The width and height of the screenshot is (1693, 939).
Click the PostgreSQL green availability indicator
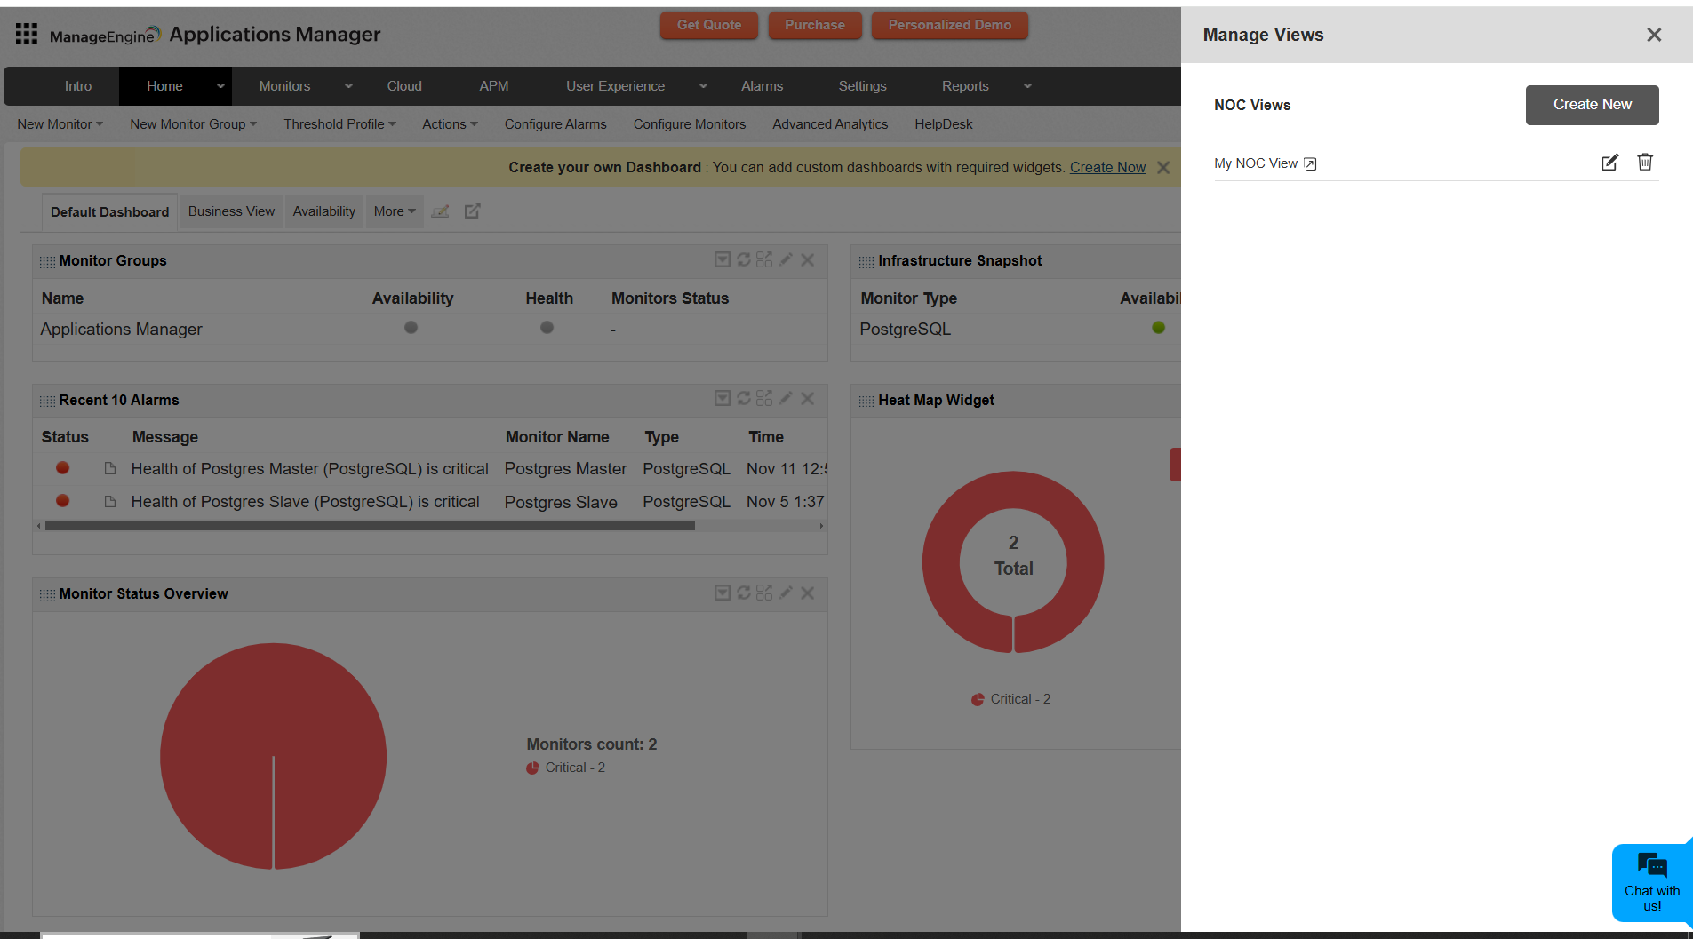pos(1158,327)
